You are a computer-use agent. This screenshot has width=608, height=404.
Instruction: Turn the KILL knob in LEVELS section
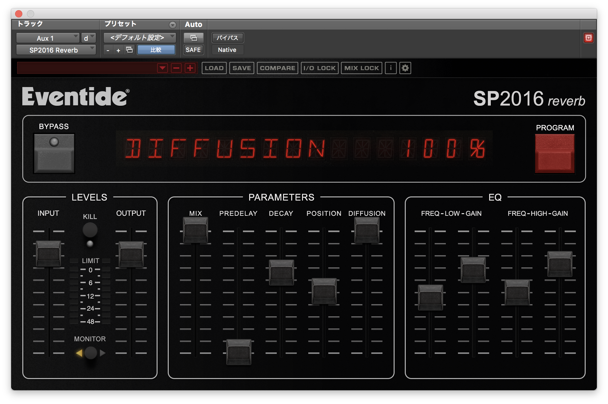coord(90,230)
